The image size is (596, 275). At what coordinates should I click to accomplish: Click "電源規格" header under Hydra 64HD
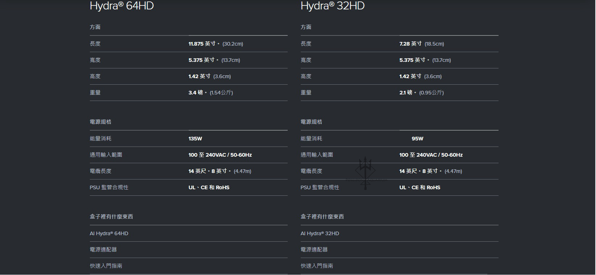point(101,122)
